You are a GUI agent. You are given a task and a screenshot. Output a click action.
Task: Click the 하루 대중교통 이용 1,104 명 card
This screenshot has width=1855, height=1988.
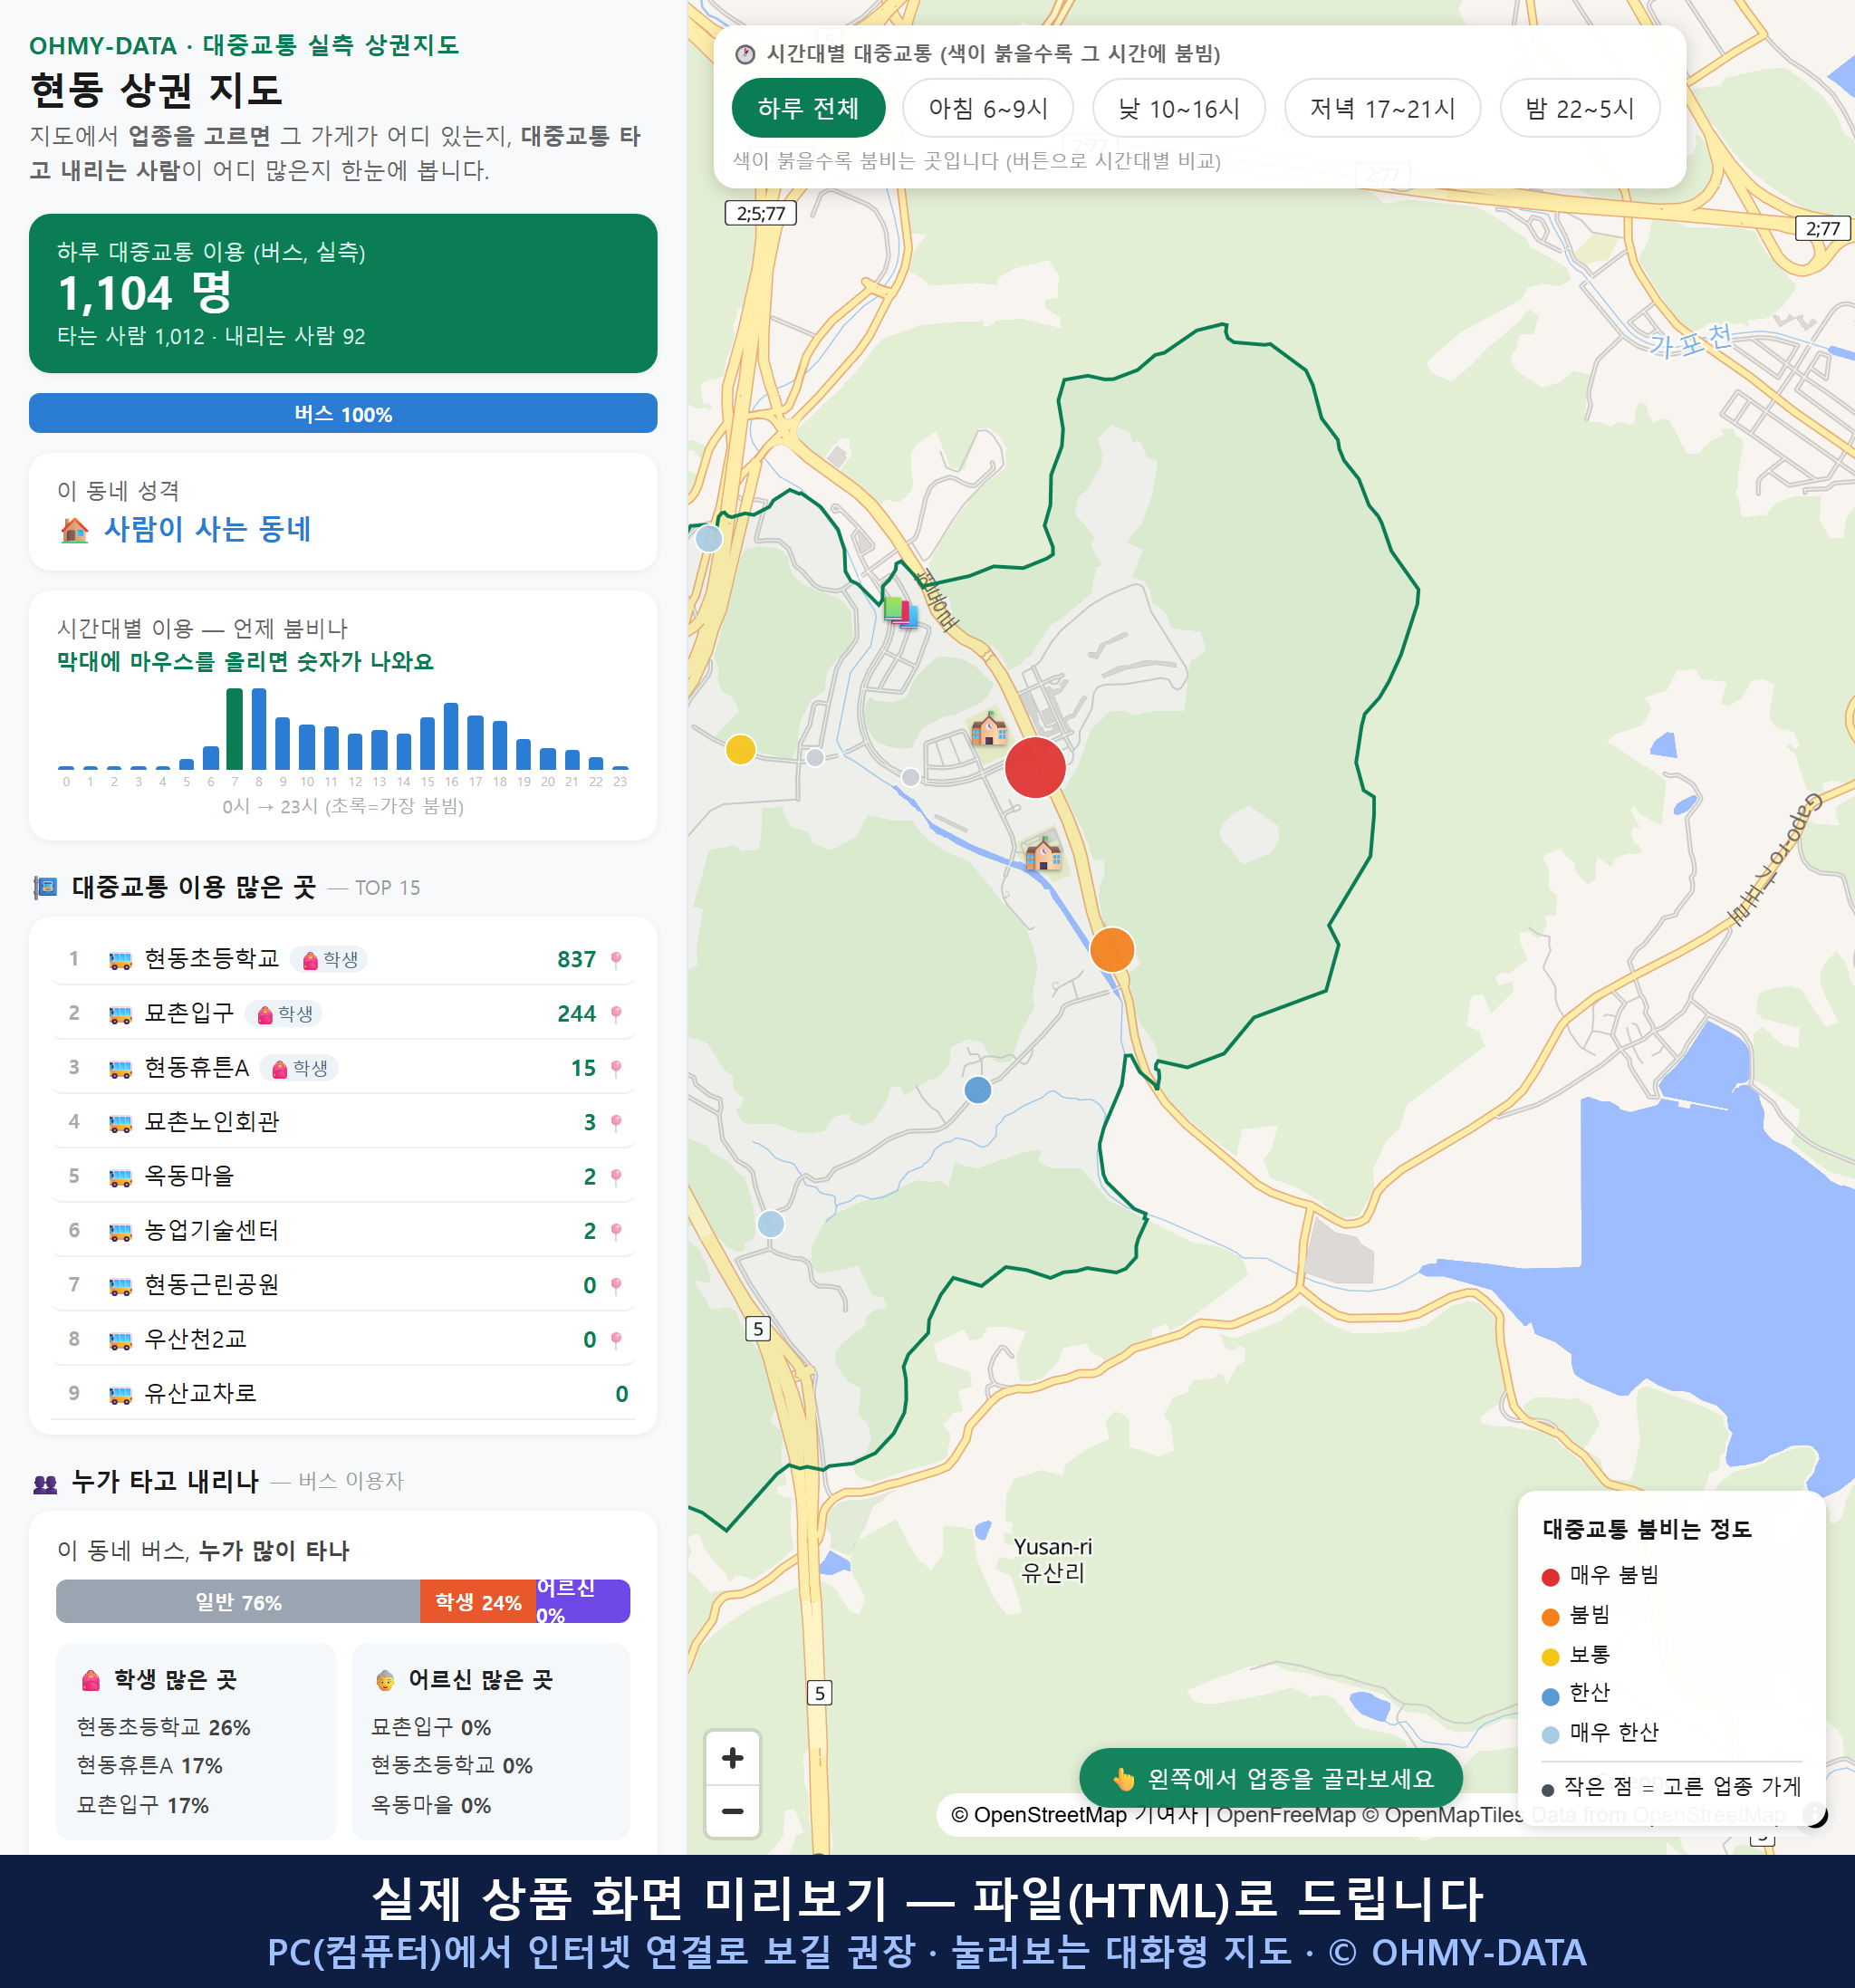click(x=343, y=293)
